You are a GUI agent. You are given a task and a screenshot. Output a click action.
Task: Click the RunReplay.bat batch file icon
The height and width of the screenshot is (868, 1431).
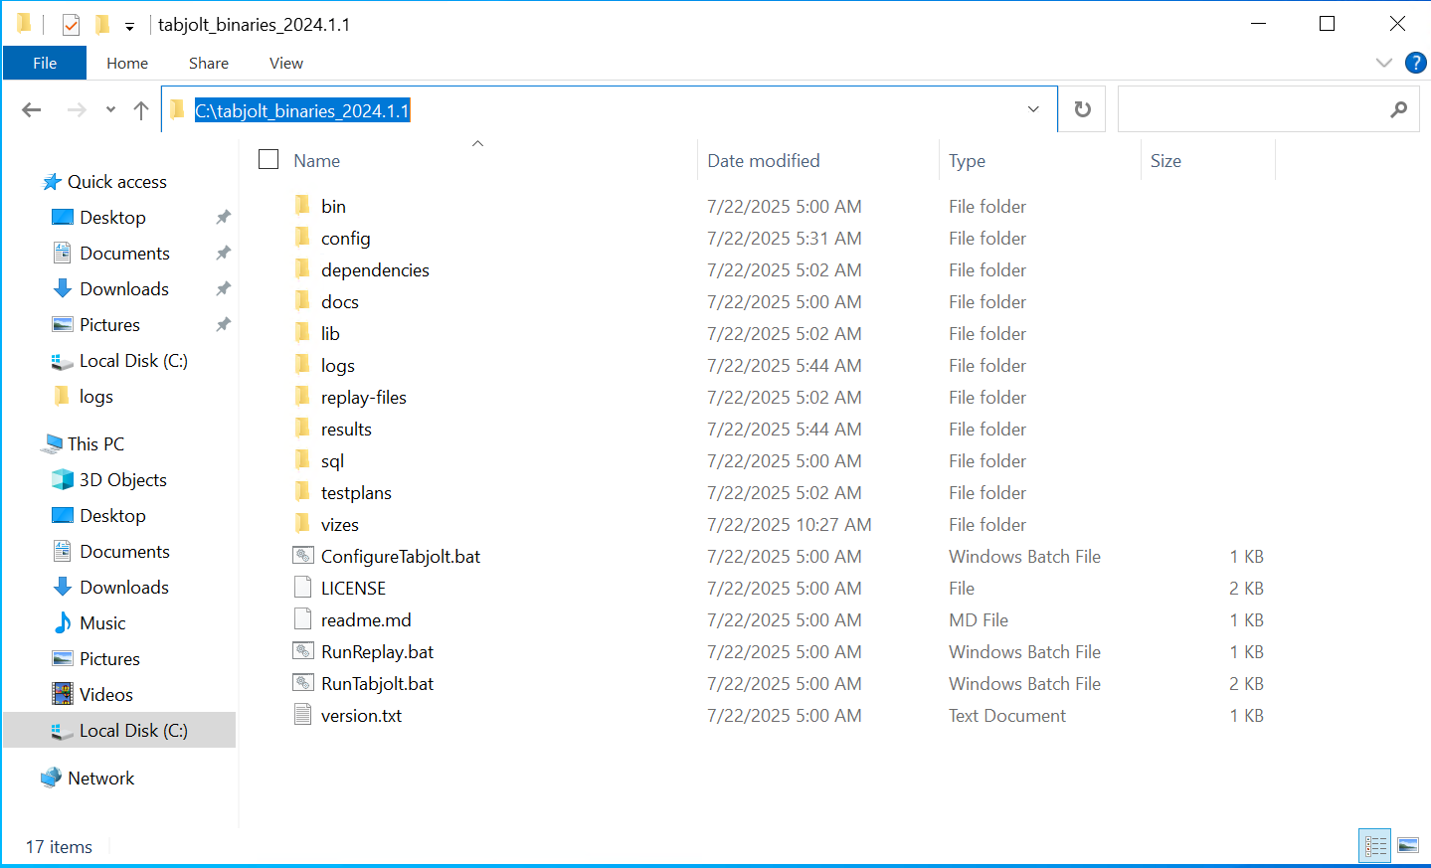(303, 651)
